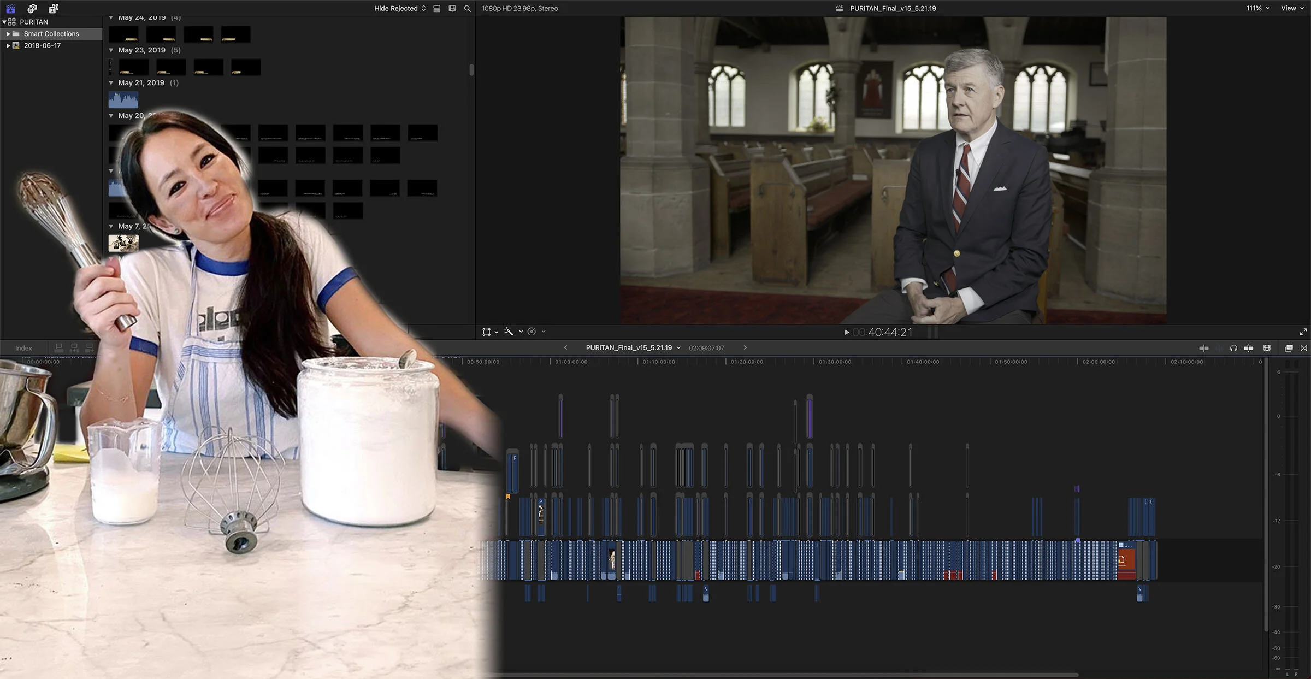Click the timeline Index button
The width and height of the screenshot is (1311, 679).
click(23, 348)
